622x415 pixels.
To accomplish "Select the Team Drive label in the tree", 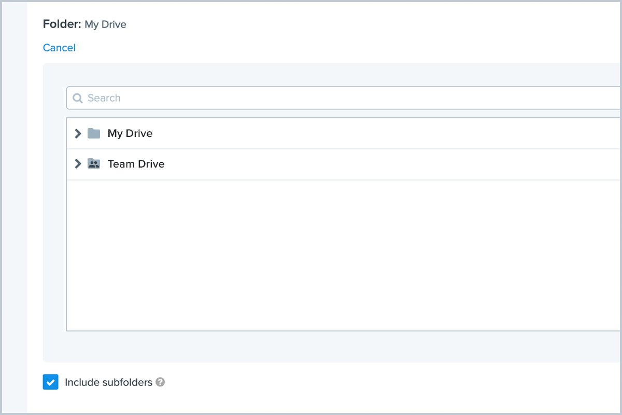I will 136,164.
